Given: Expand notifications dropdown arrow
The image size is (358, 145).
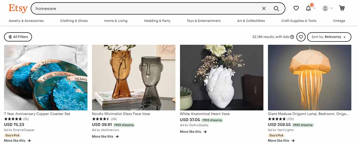Looking at the screenshot, I should (314, 9).
